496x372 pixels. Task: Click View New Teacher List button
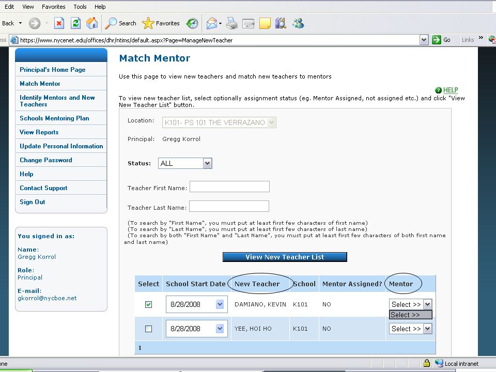(x=285, y=257)
